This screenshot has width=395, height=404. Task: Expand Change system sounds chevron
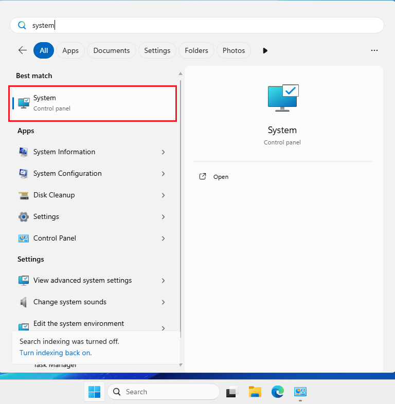(163, 302)
